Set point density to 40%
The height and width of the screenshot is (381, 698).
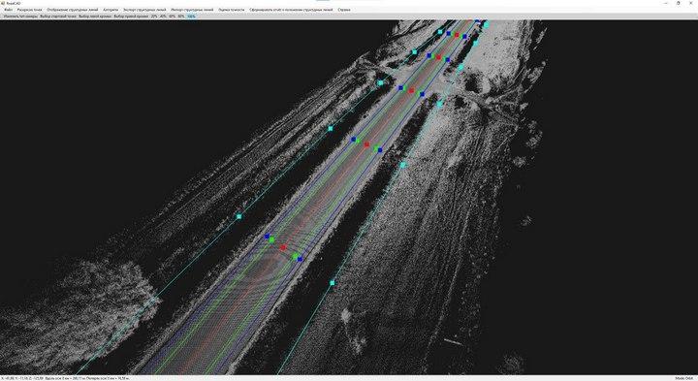point(163,16)
